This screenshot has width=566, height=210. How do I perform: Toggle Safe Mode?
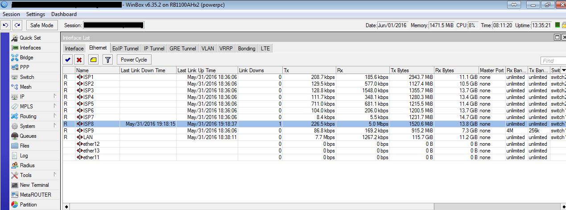(42, 25)
